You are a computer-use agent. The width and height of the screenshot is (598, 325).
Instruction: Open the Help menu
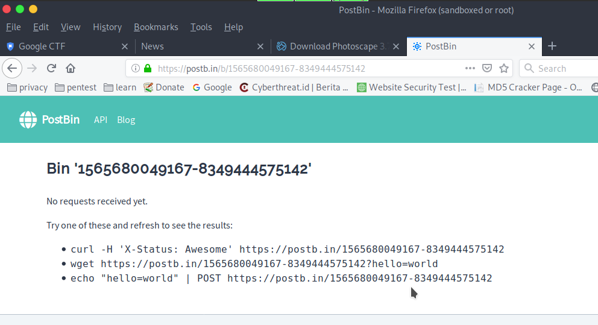coord(233,27)
